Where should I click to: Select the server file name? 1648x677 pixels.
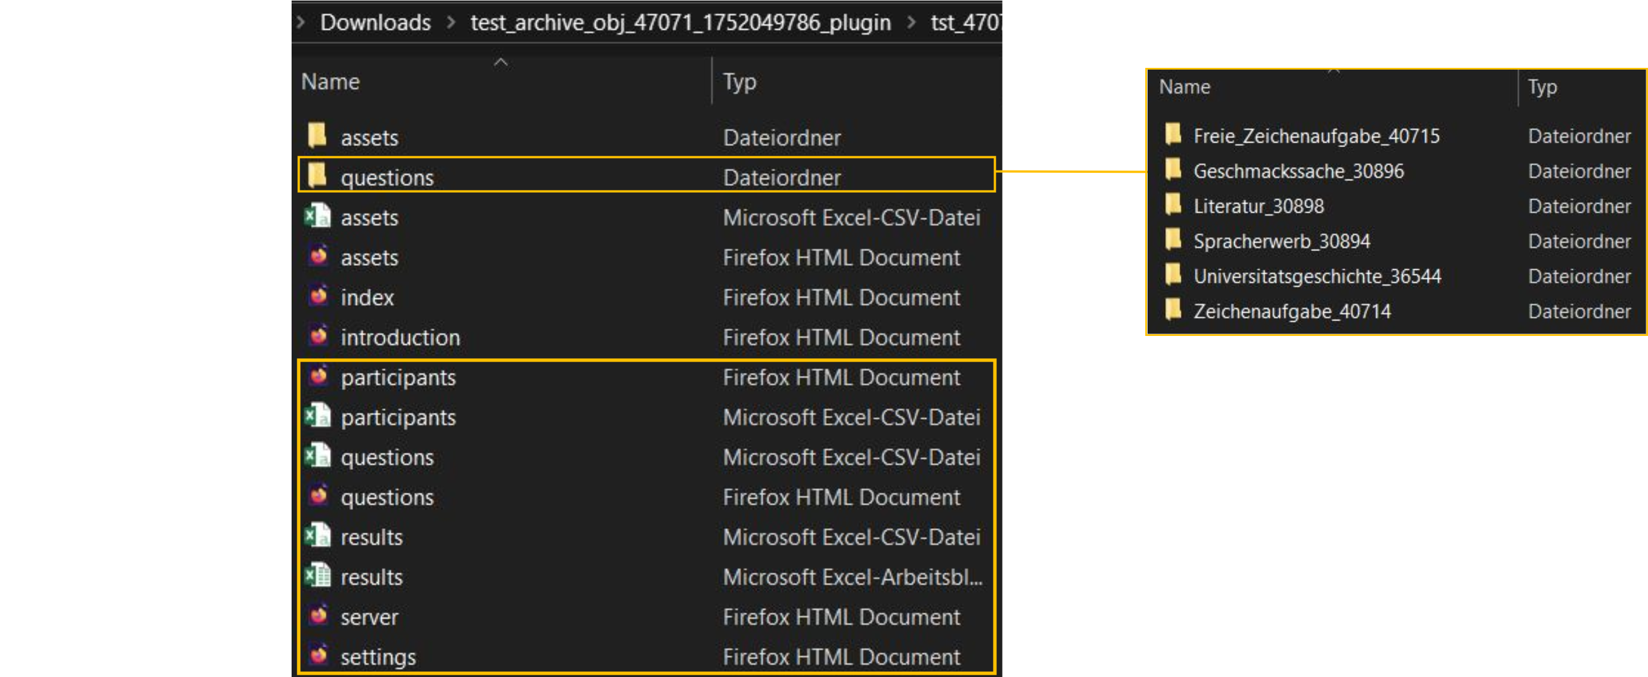(x=369, y=617)
